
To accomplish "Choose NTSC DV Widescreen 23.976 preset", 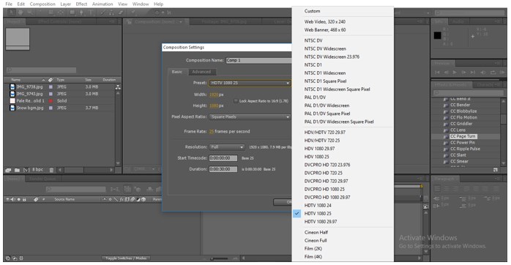I will (x=332, y=56).
